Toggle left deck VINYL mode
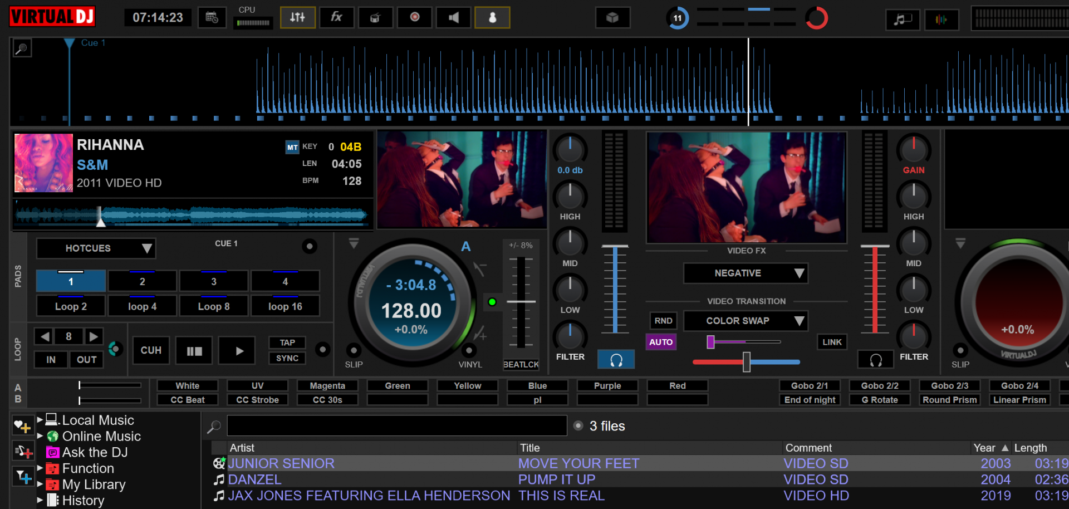 470,350
